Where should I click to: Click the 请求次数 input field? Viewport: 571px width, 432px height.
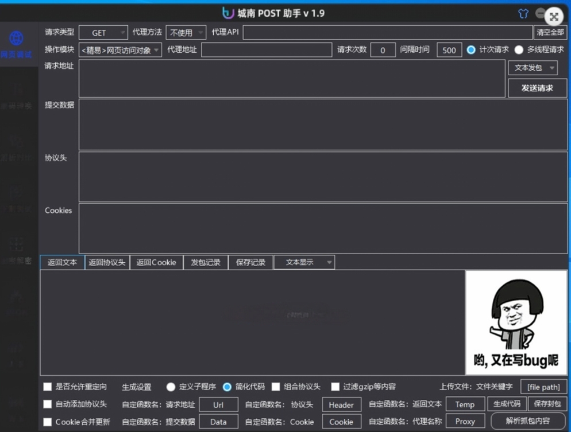click(x=383, y=50)
